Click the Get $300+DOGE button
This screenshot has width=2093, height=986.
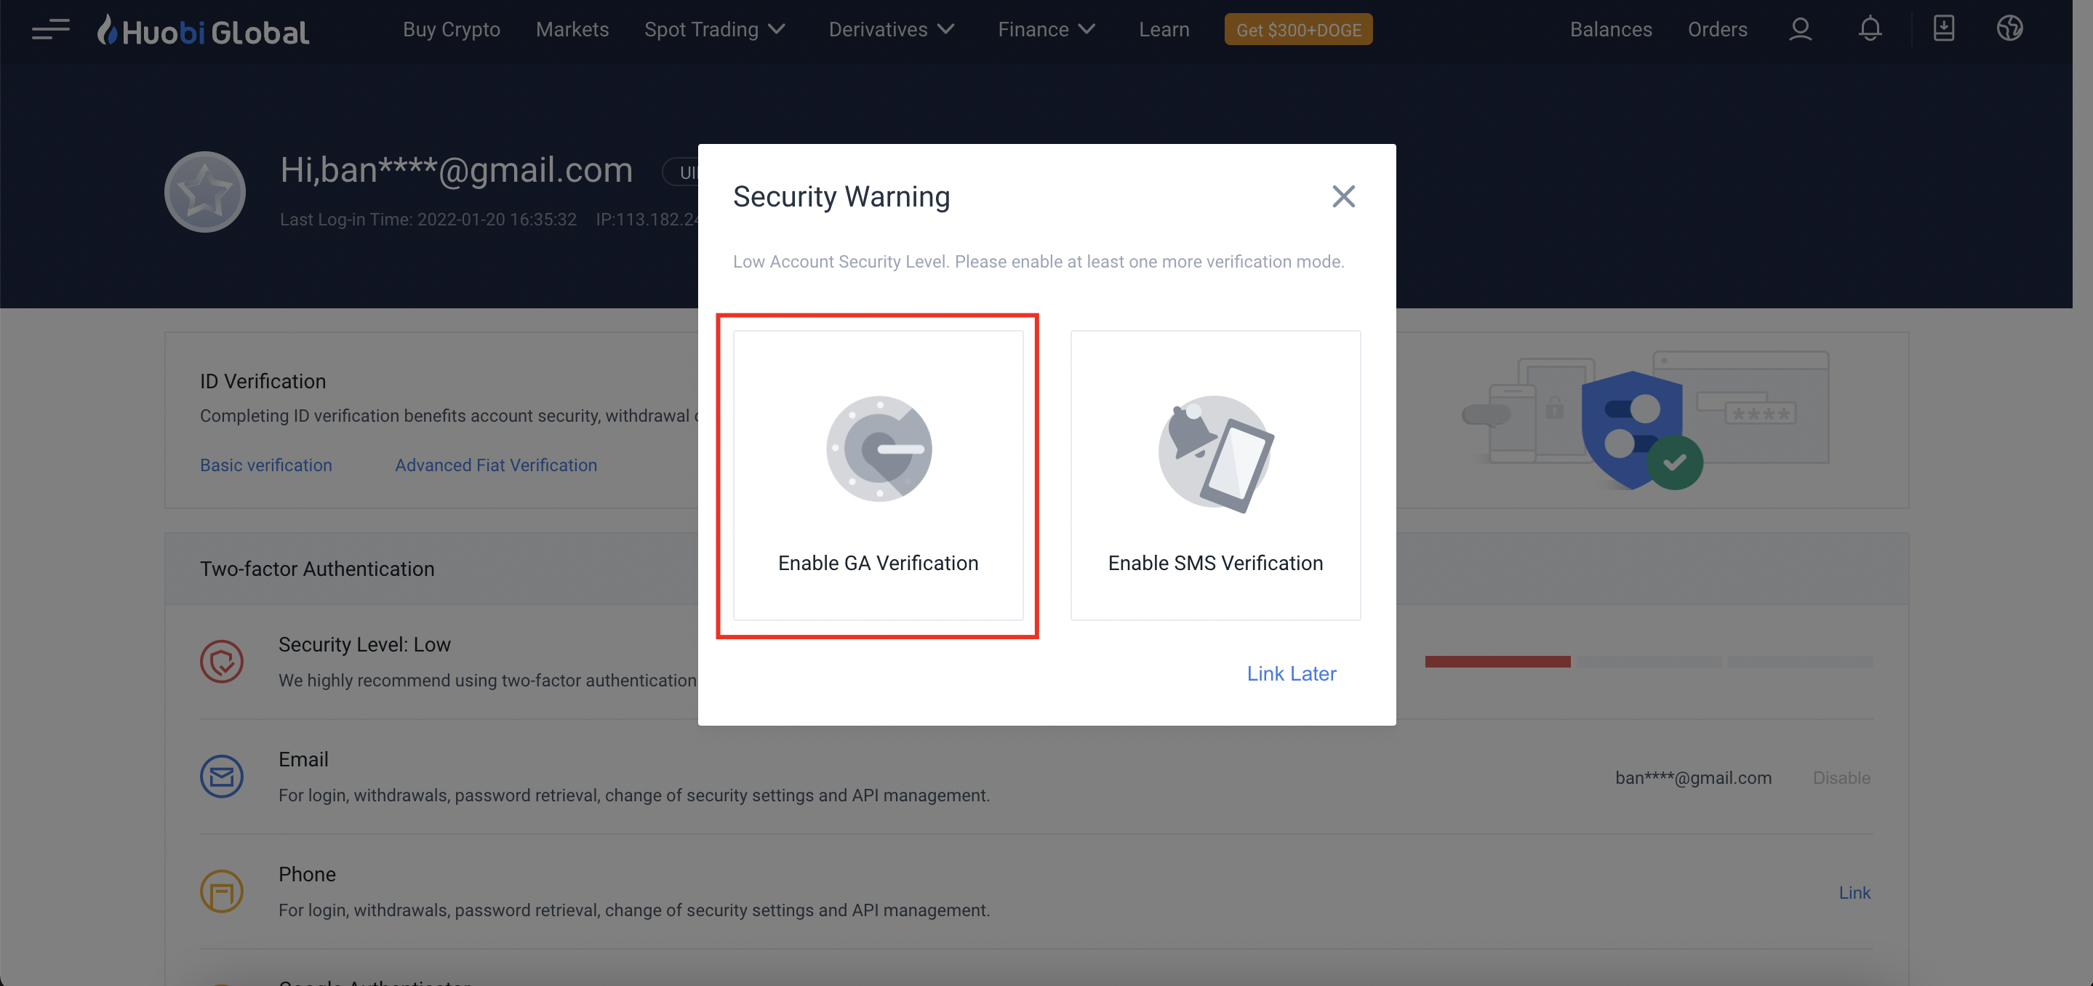pos(1297,30)
